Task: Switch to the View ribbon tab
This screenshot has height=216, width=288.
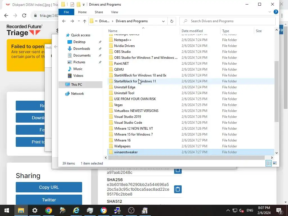Action: click(x=114, y=12)
